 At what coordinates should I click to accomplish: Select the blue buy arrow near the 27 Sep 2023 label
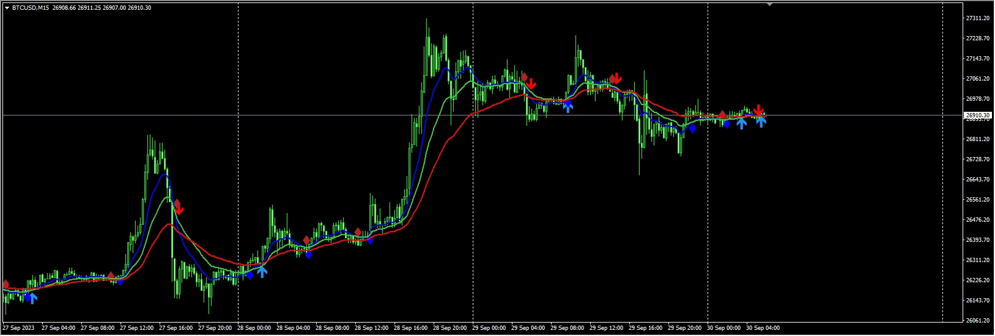(32, 298)
